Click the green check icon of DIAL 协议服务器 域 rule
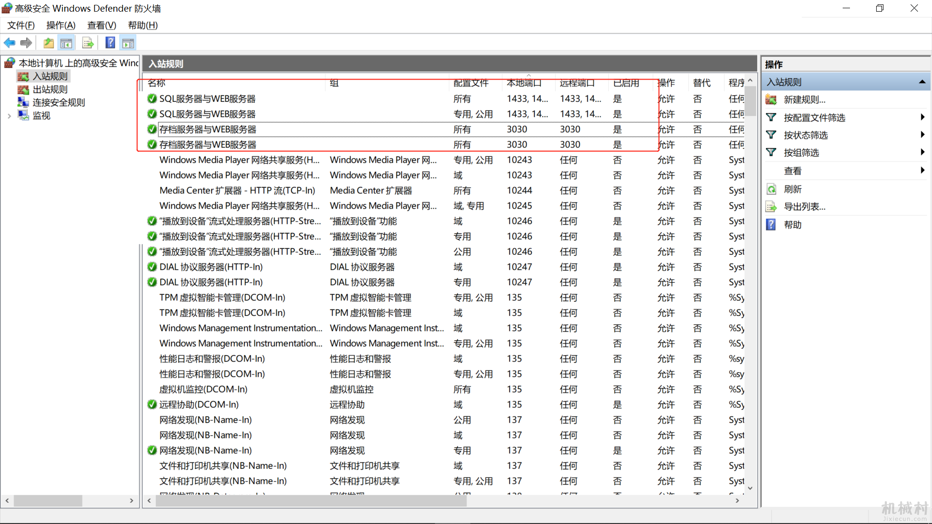The image size is (932, 524). [x=152, y=267]
